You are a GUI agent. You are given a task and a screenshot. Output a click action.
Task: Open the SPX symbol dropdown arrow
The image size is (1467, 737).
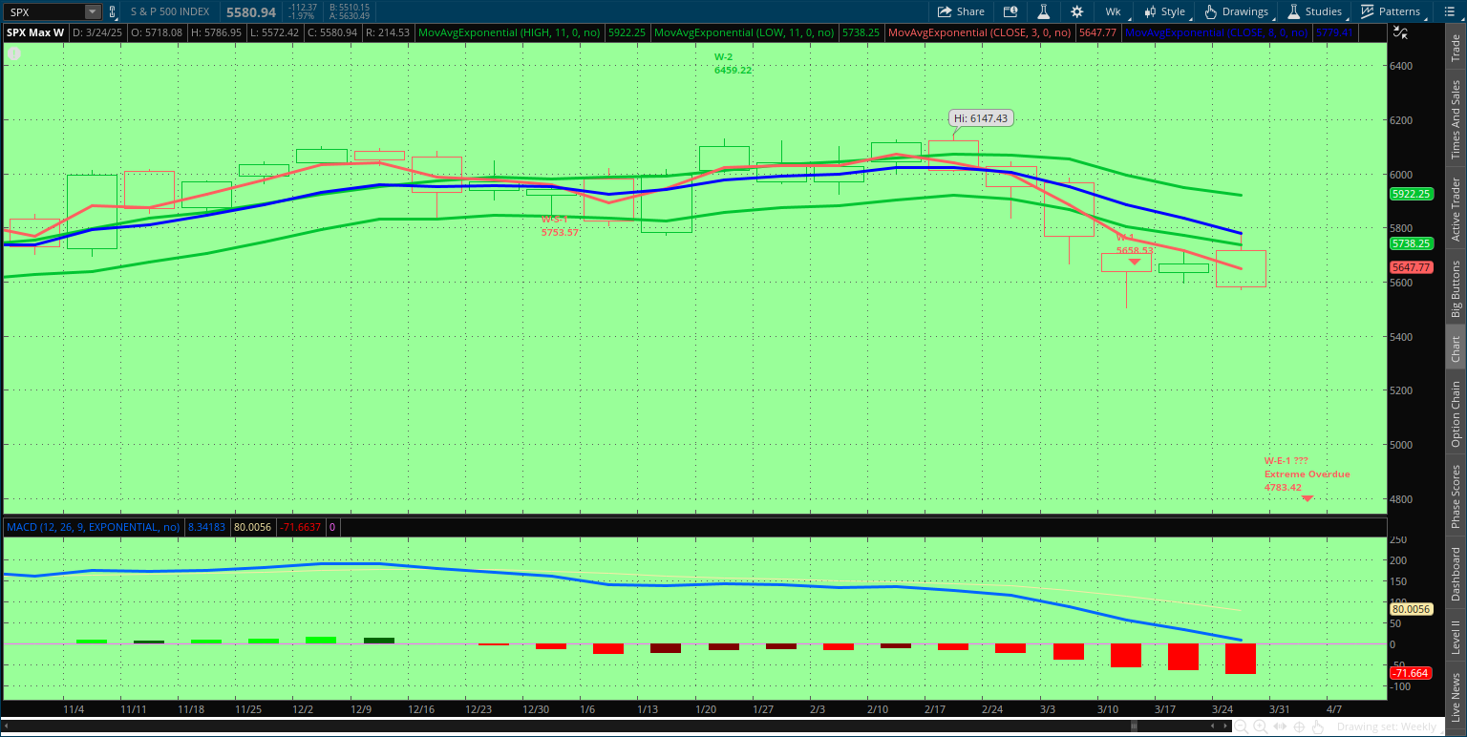coord(92,11)
